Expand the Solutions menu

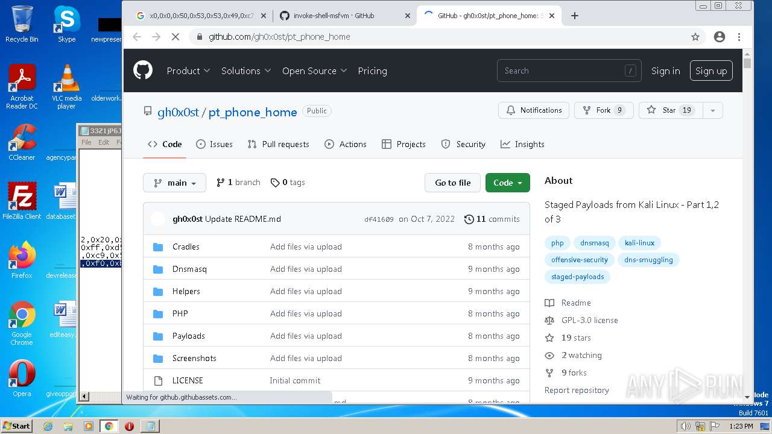click(246, 71)
